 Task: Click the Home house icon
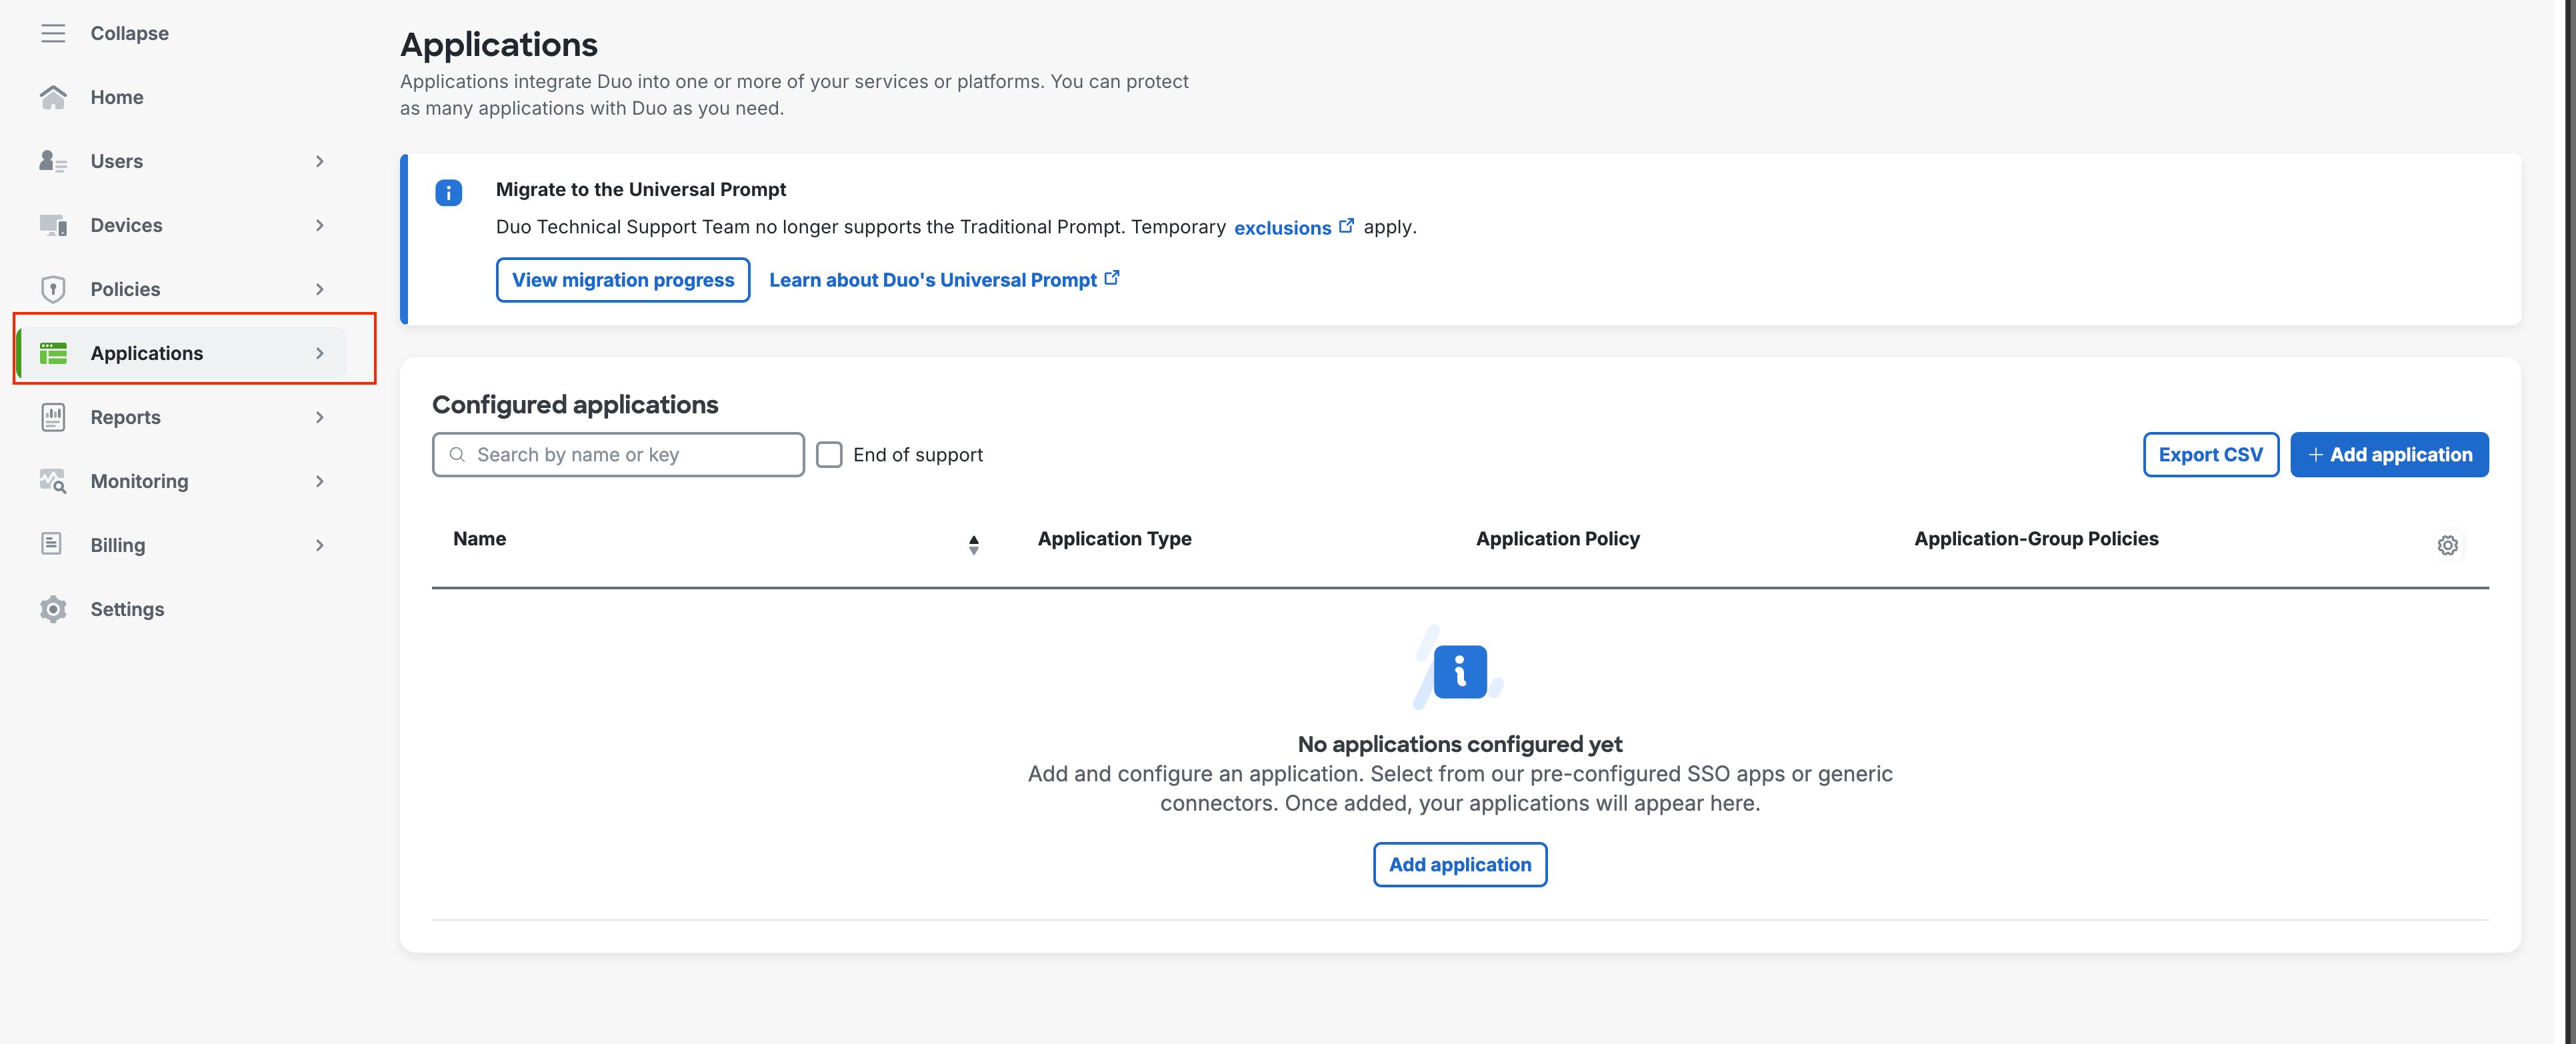pos(53,97)
